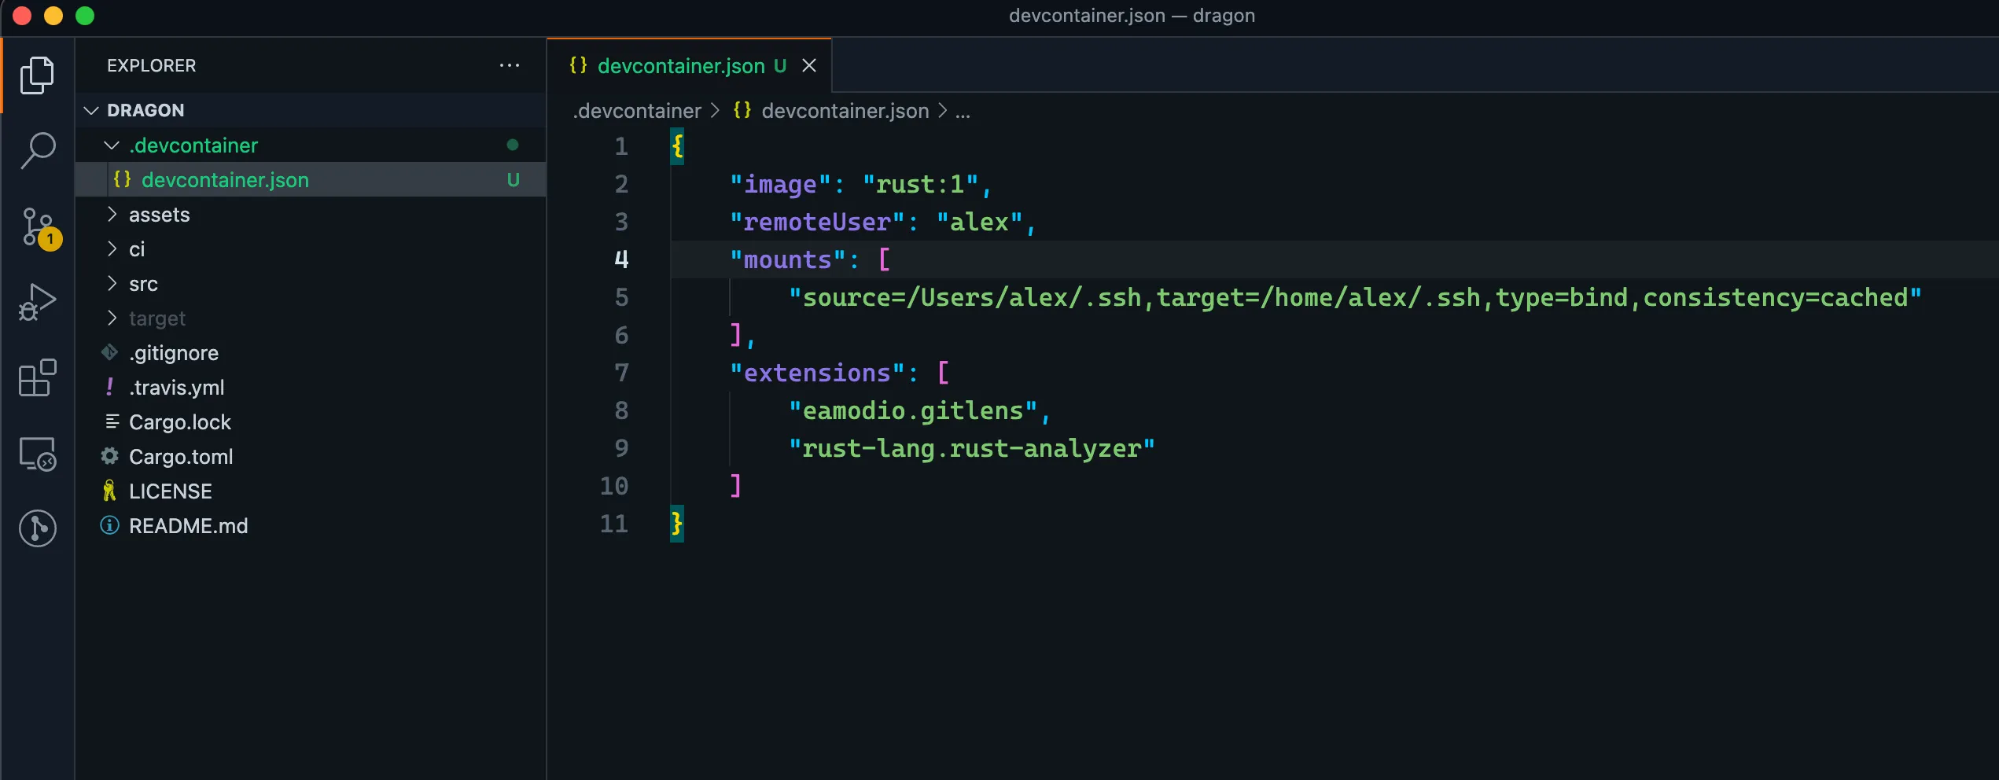Screen dimensions: 1999x780
Task: Open Cargo.toml from the file tree
Action: [181, 457]
